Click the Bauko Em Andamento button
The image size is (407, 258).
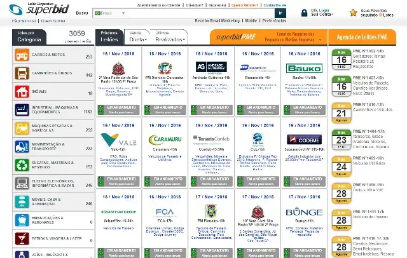pos(304,110)
